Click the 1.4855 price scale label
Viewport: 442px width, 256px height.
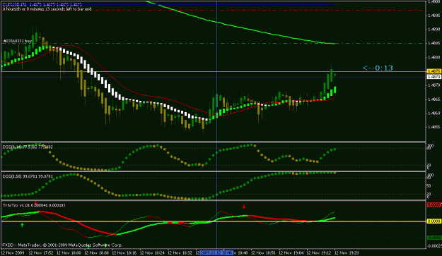click(434, 127)
